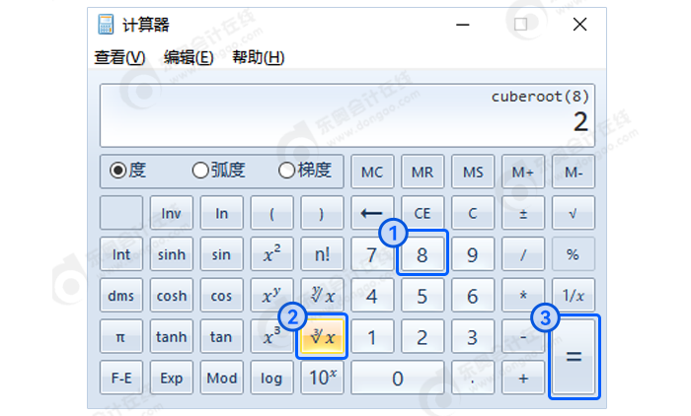Click the CE clear entry button
Viewport: 691px width, 416px height.
[x=422, y=213]
